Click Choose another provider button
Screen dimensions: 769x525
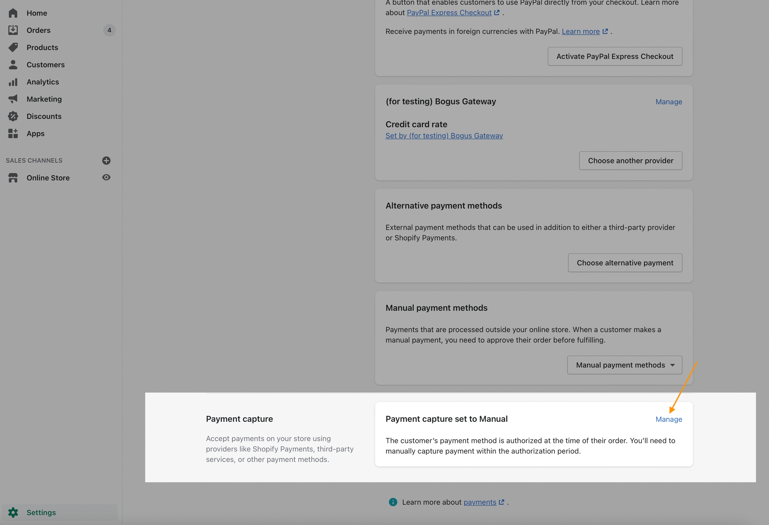[x=630, y=161]
